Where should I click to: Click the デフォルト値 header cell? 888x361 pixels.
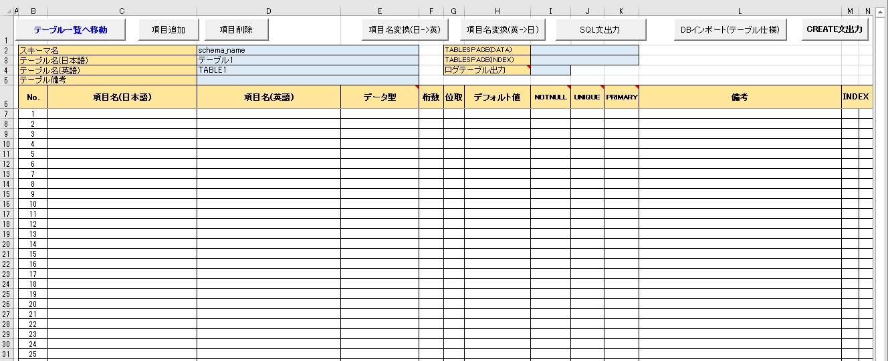click(497, 97)
